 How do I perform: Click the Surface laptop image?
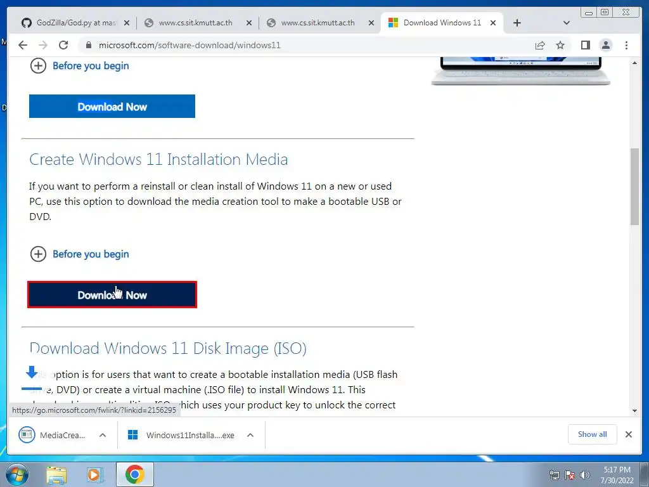tap(521, 71)
